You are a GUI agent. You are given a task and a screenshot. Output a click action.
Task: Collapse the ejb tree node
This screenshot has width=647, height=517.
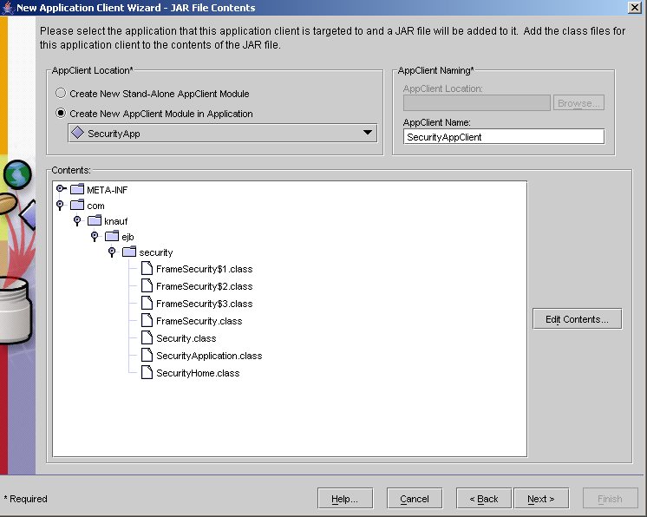pyautogui.click(x=95, y=237)
